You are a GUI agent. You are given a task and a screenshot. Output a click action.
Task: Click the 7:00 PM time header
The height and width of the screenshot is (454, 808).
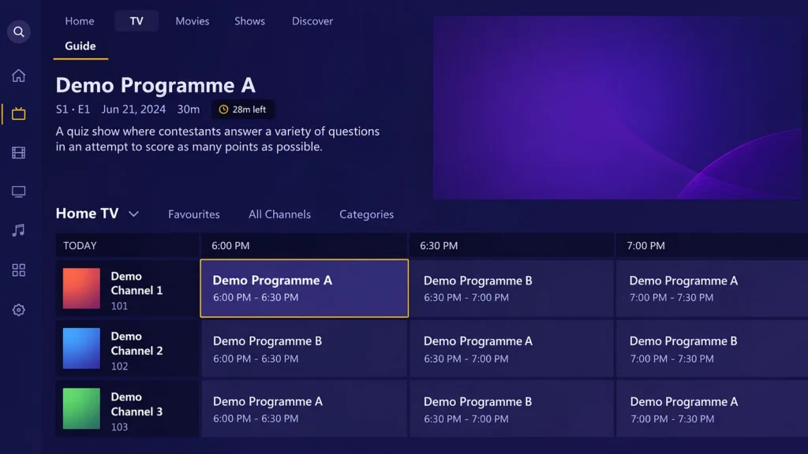pyautogui.click(x=712, y=246)
